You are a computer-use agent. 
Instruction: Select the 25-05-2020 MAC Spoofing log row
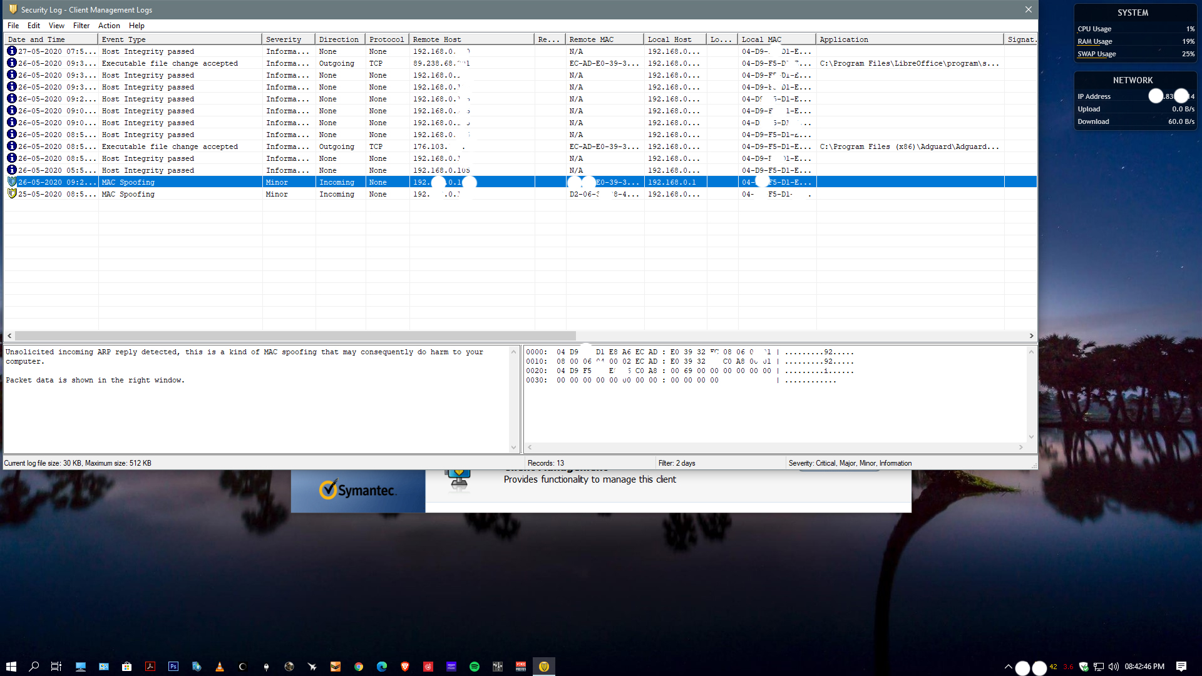[128, 194]
